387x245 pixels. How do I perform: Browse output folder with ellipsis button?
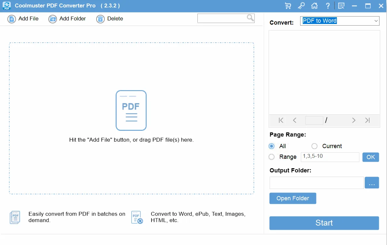coord(372,183)
